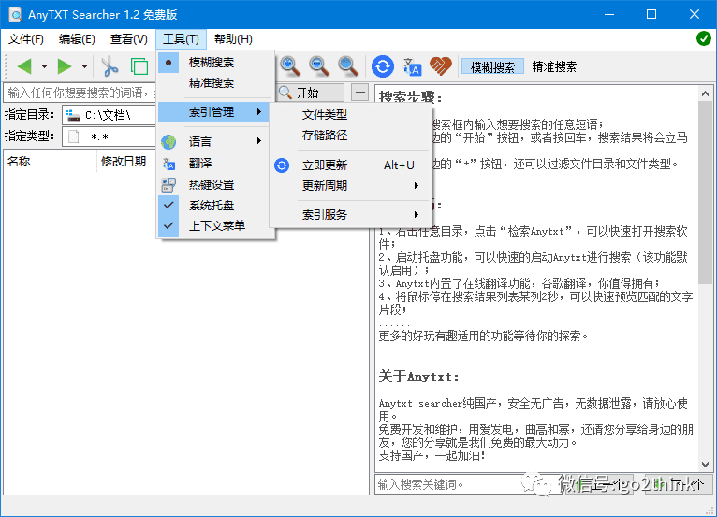Expand 索引管理 submenu
The width and height of the screenshot is (717, 517).
(x=213, y=111)
